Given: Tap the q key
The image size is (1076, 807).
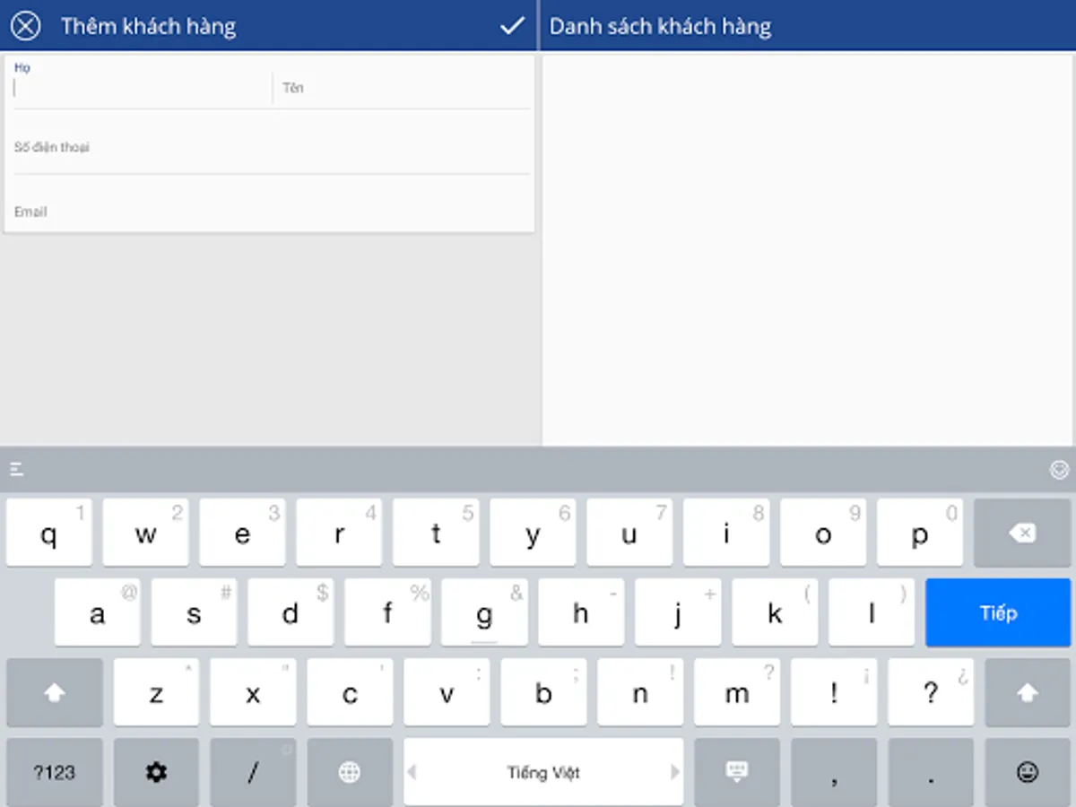Looking at the screenshot, I should (49, 534).
